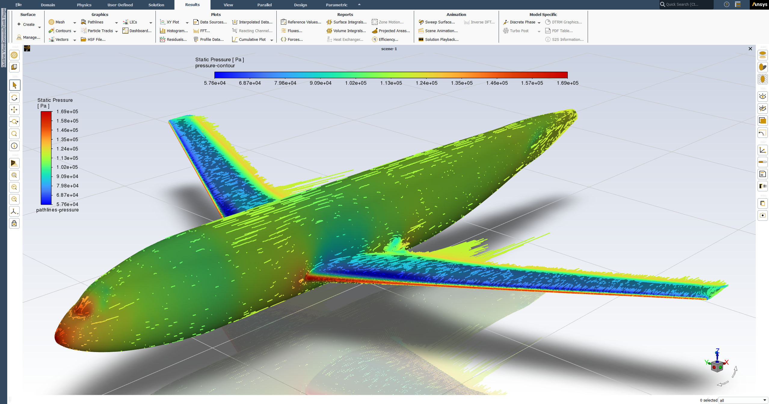Click the magnifier with left arrow icon
This screenshot has height=404, width=769.
coord(14,187)
